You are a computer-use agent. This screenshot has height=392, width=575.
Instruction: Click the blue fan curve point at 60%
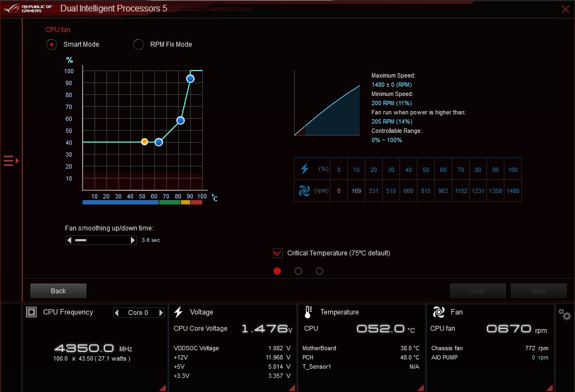click(x=180, y=120)
